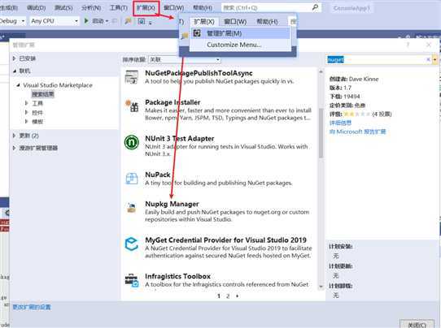Open the 详细信息 link

340,123
